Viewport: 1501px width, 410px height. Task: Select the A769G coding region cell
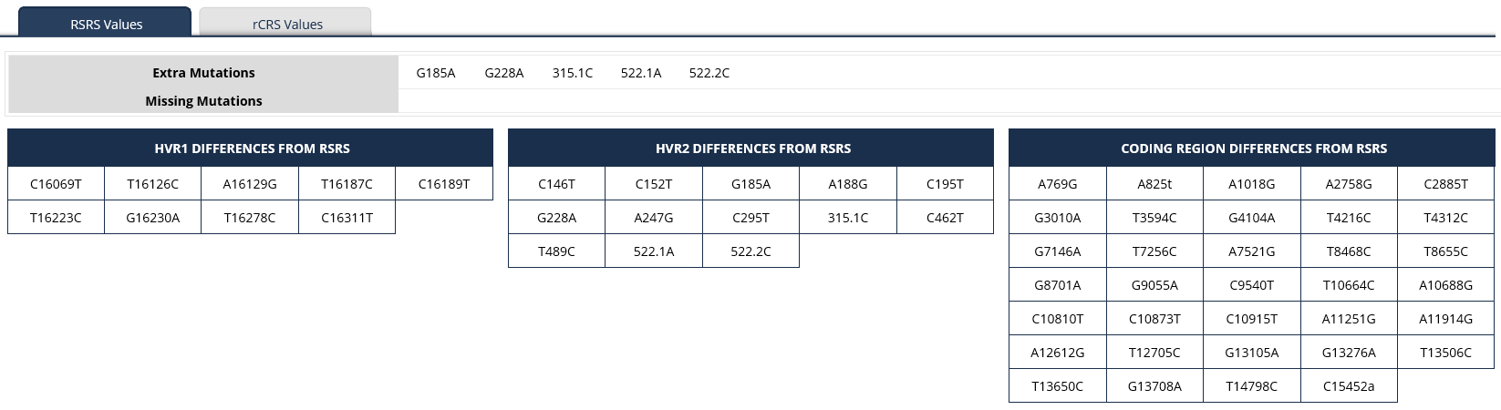click(x=1057, y=184)
